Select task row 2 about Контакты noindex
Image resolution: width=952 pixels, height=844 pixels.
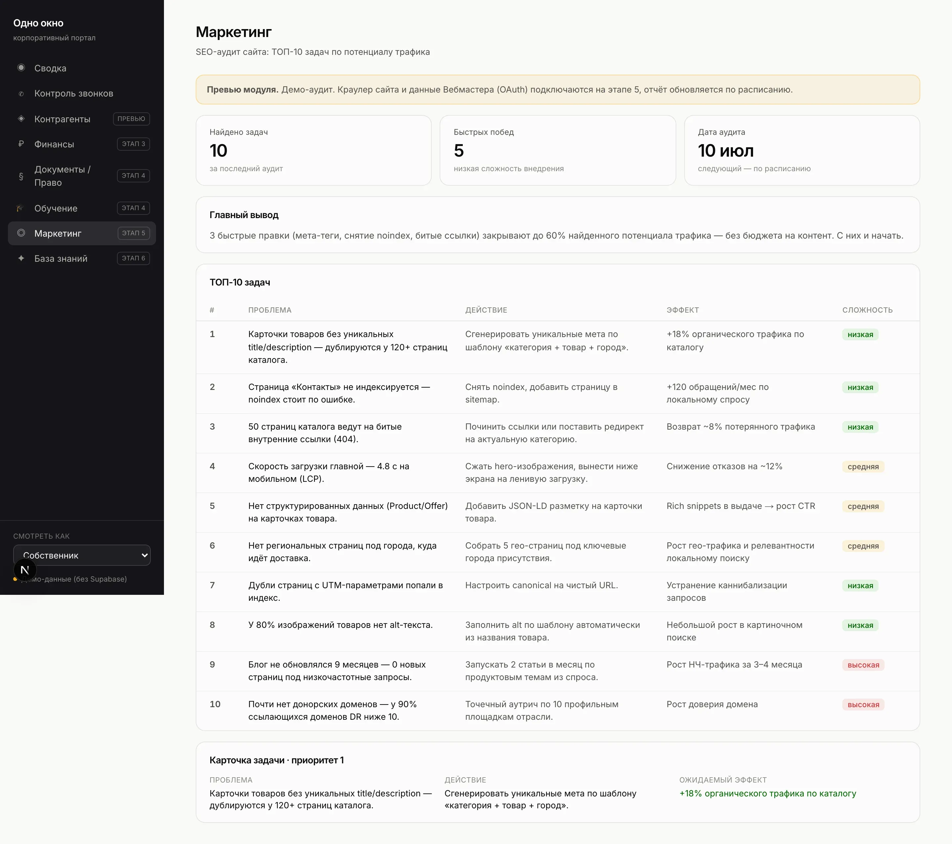558,393
